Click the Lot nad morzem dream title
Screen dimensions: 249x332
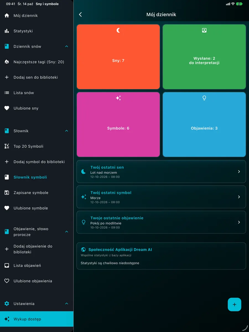[104, 173]
